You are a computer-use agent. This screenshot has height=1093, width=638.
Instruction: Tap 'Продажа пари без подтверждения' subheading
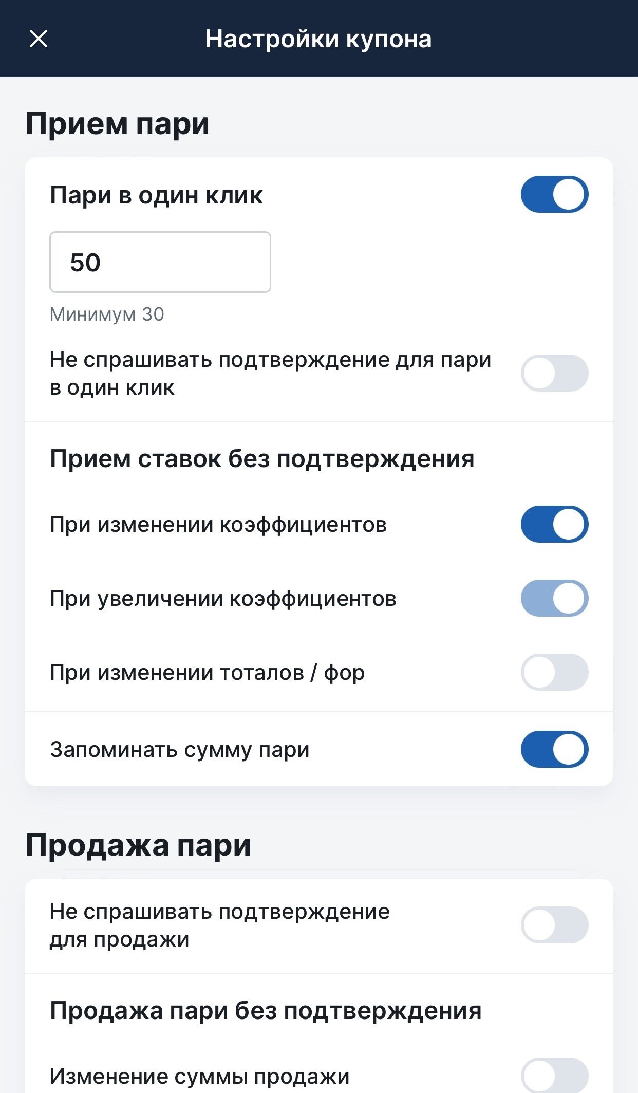(266, 1011)
